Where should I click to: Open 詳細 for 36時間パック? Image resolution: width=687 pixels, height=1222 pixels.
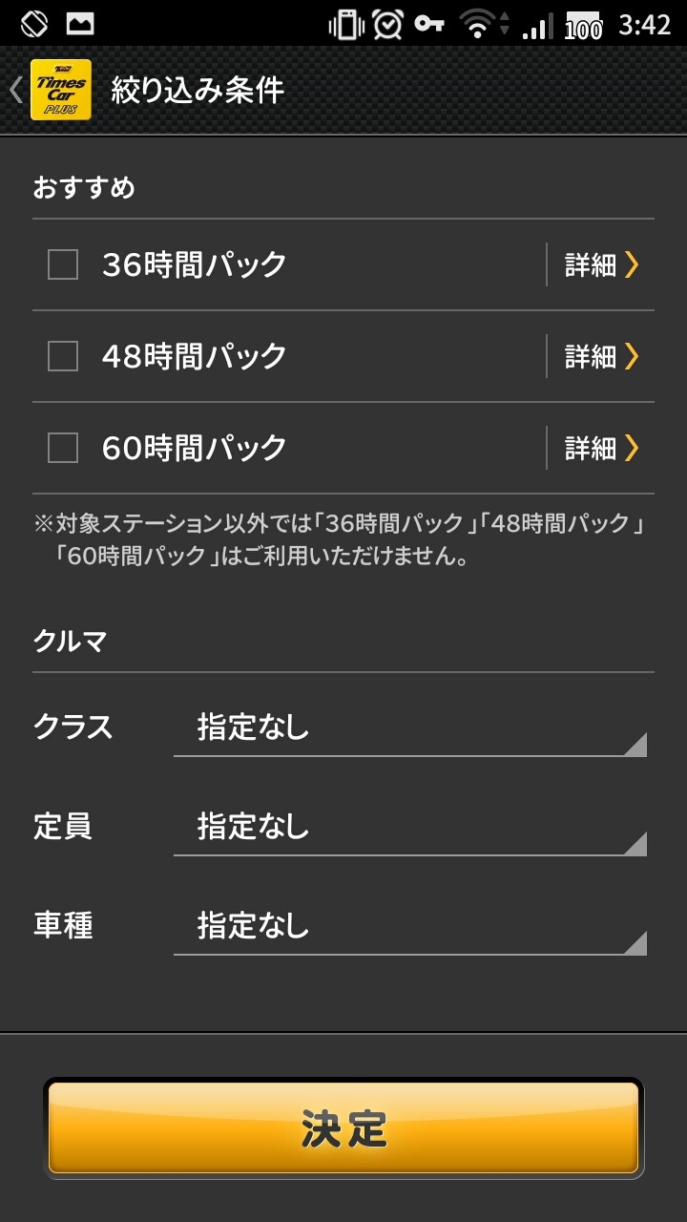click(x=601, y=264)
